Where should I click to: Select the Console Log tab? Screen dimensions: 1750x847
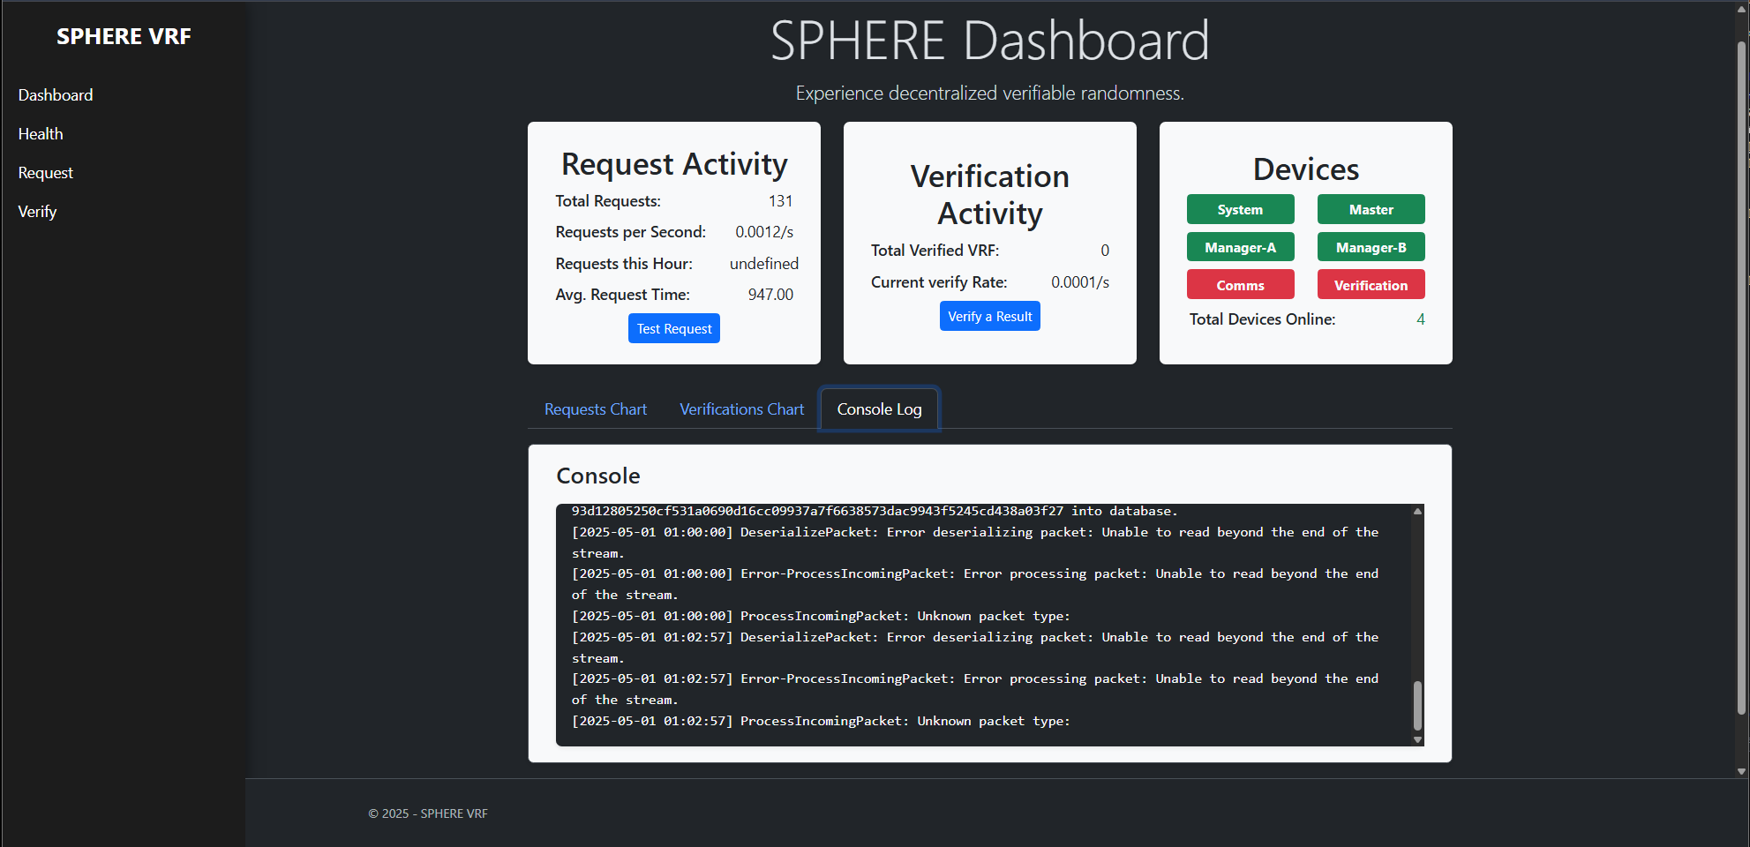tap(879, 409)
